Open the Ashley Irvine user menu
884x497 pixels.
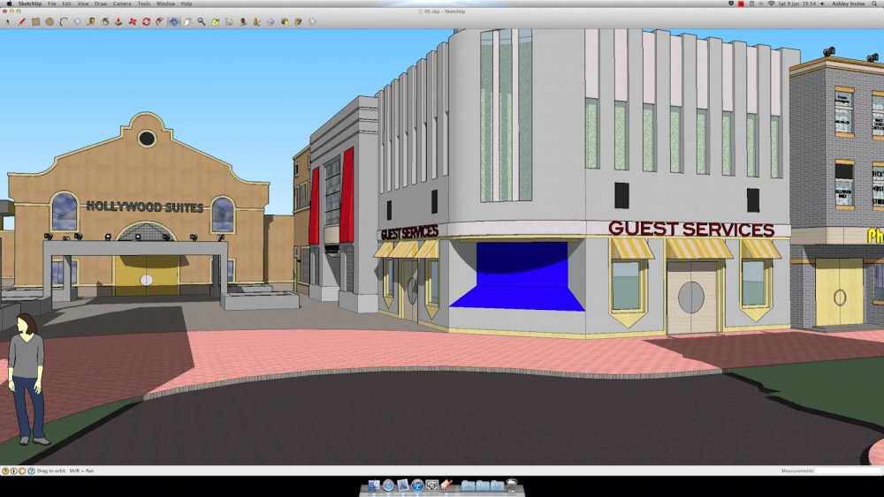tap(849, 4)
